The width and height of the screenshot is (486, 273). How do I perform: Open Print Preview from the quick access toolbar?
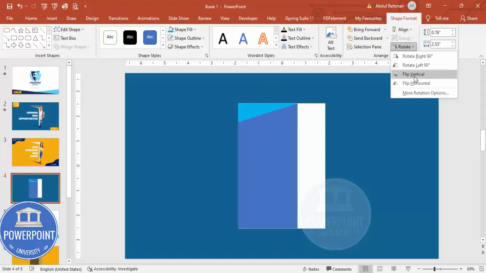(x=75, y=6)
